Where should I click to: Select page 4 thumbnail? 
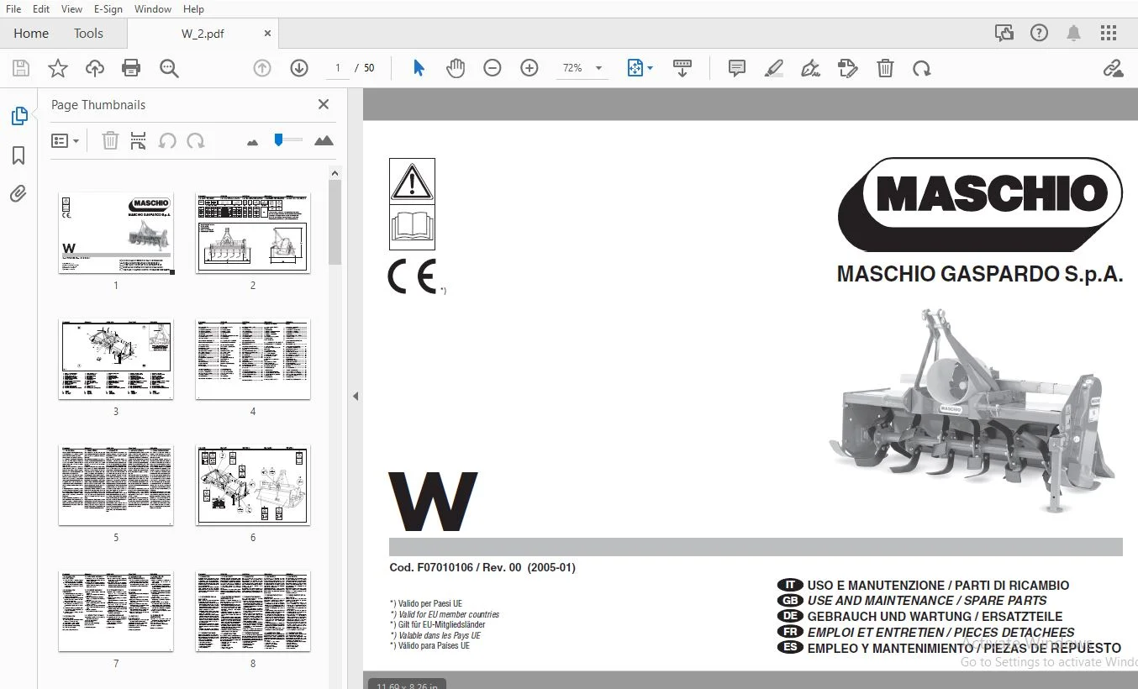point(253,359)
